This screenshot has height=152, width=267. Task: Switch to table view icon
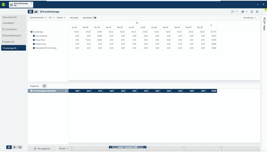(x=30, y=12)
